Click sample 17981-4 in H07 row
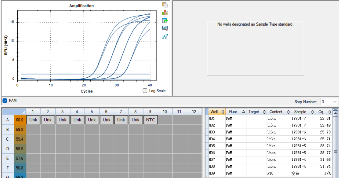339x178 pixels. point(303,160)
